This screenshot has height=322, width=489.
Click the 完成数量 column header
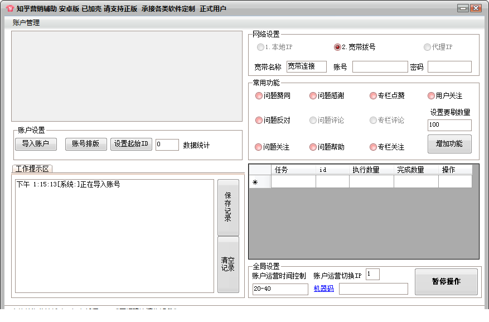point(416,170)
